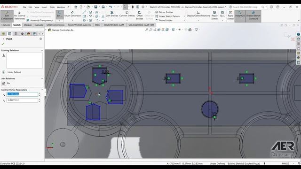Click the Convert Entities tool

tap(127, 14)
